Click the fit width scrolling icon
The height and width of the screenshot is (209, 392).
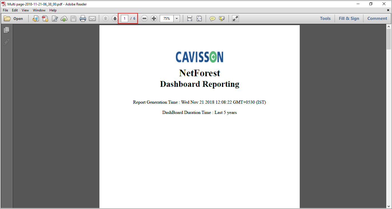click(x=190, y=19)
